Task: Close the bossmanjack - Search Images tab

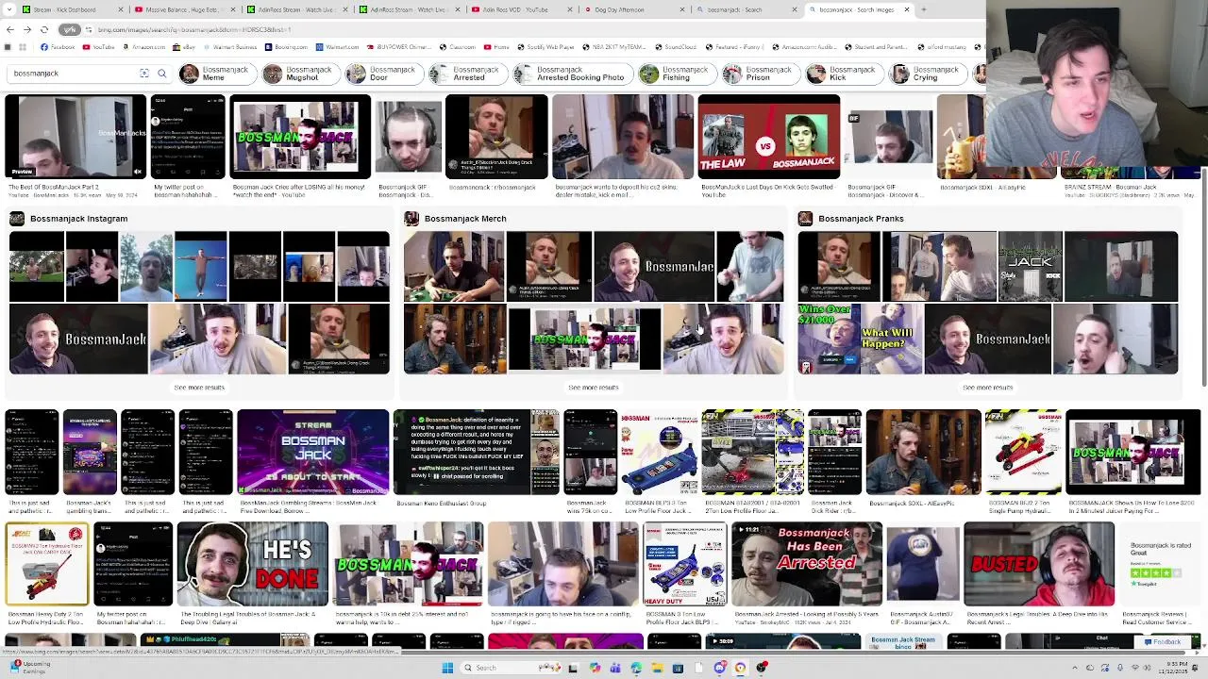Action: click(x=907, y=9)
